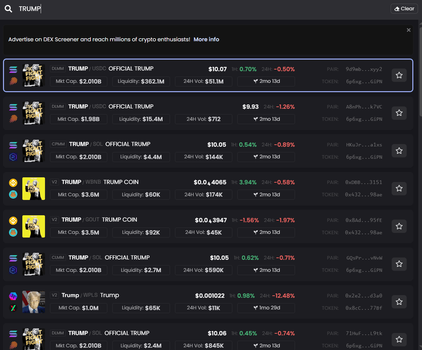The width and height of the screenshot is (422, 350).
Task: Open the 1mo 29d age filter on the Trump/WPLS row
Action: click(266, 308)
